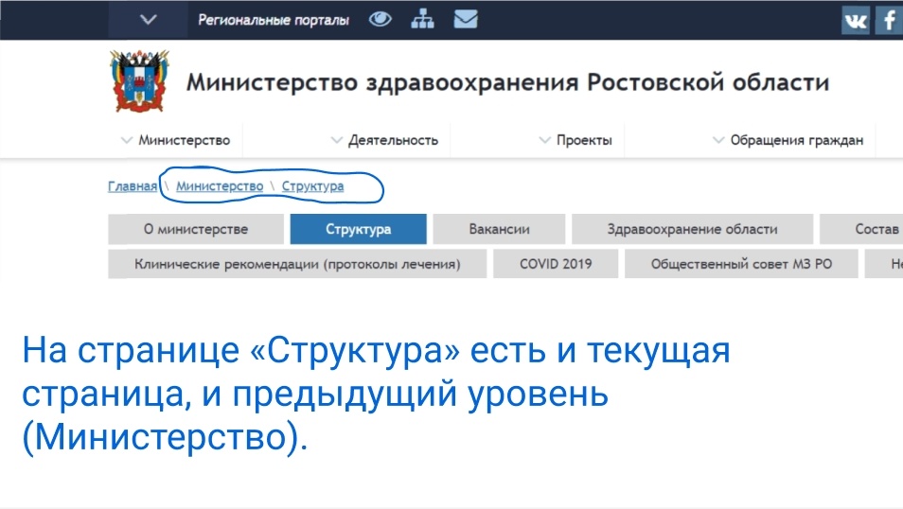Open Здравоохранение области tab
This screenshot has width=903, height=509.
(x=692, y=229)
